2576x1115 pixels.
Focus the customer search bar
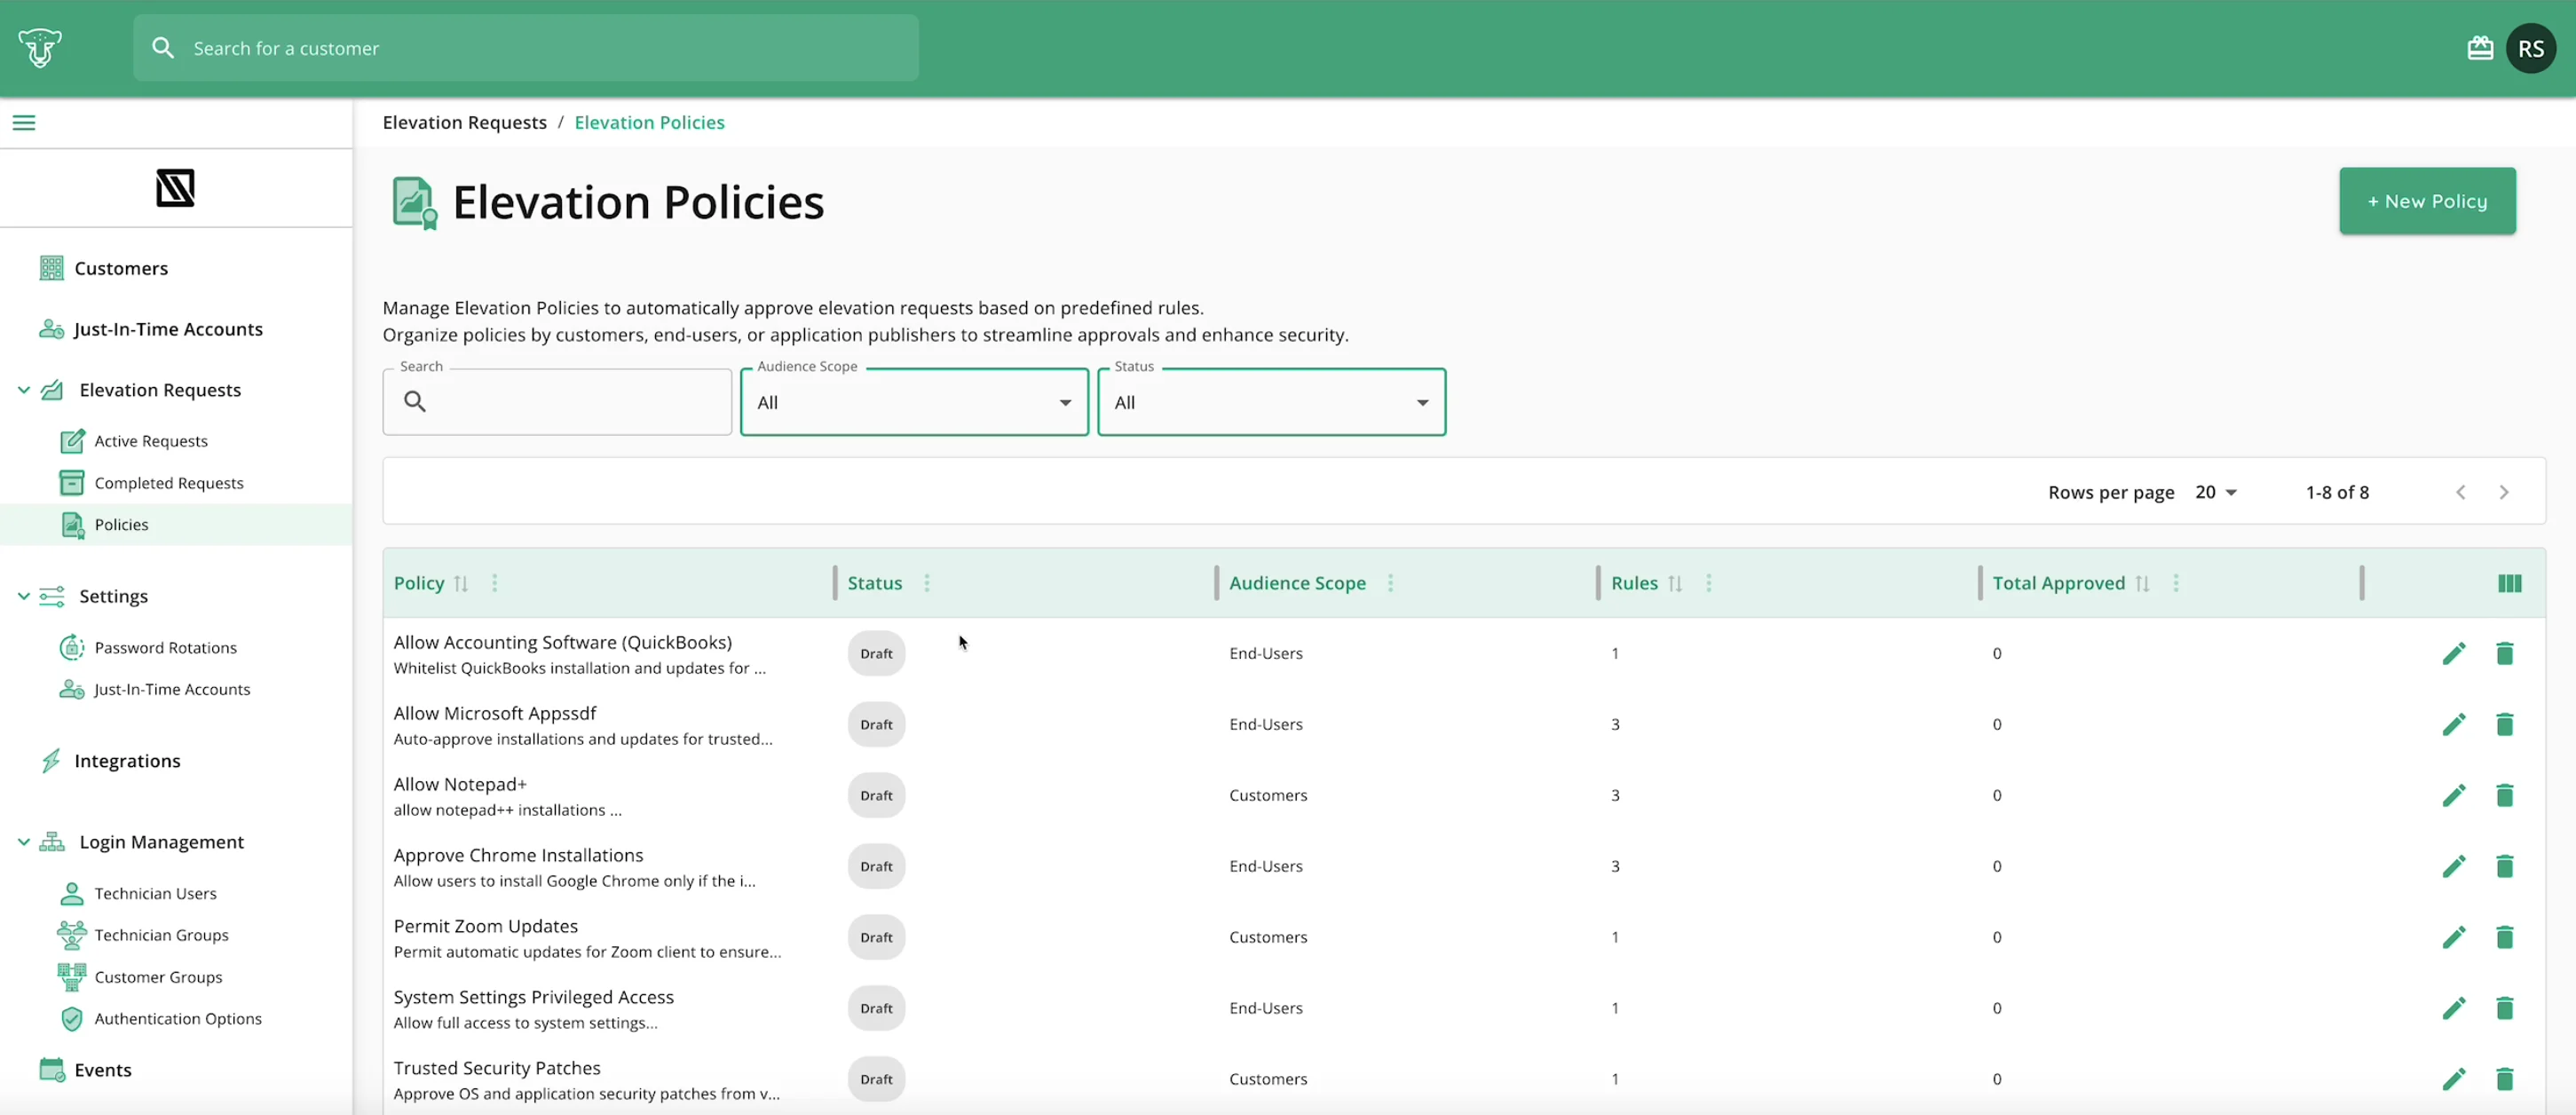point(526,48)
